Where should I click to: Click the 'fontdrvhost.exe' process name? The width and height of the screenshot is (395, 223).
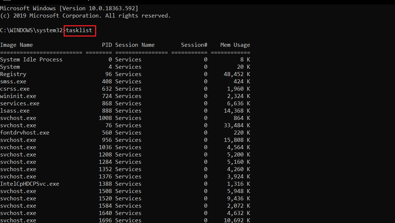pyautogui.click(x=25, y=133)
